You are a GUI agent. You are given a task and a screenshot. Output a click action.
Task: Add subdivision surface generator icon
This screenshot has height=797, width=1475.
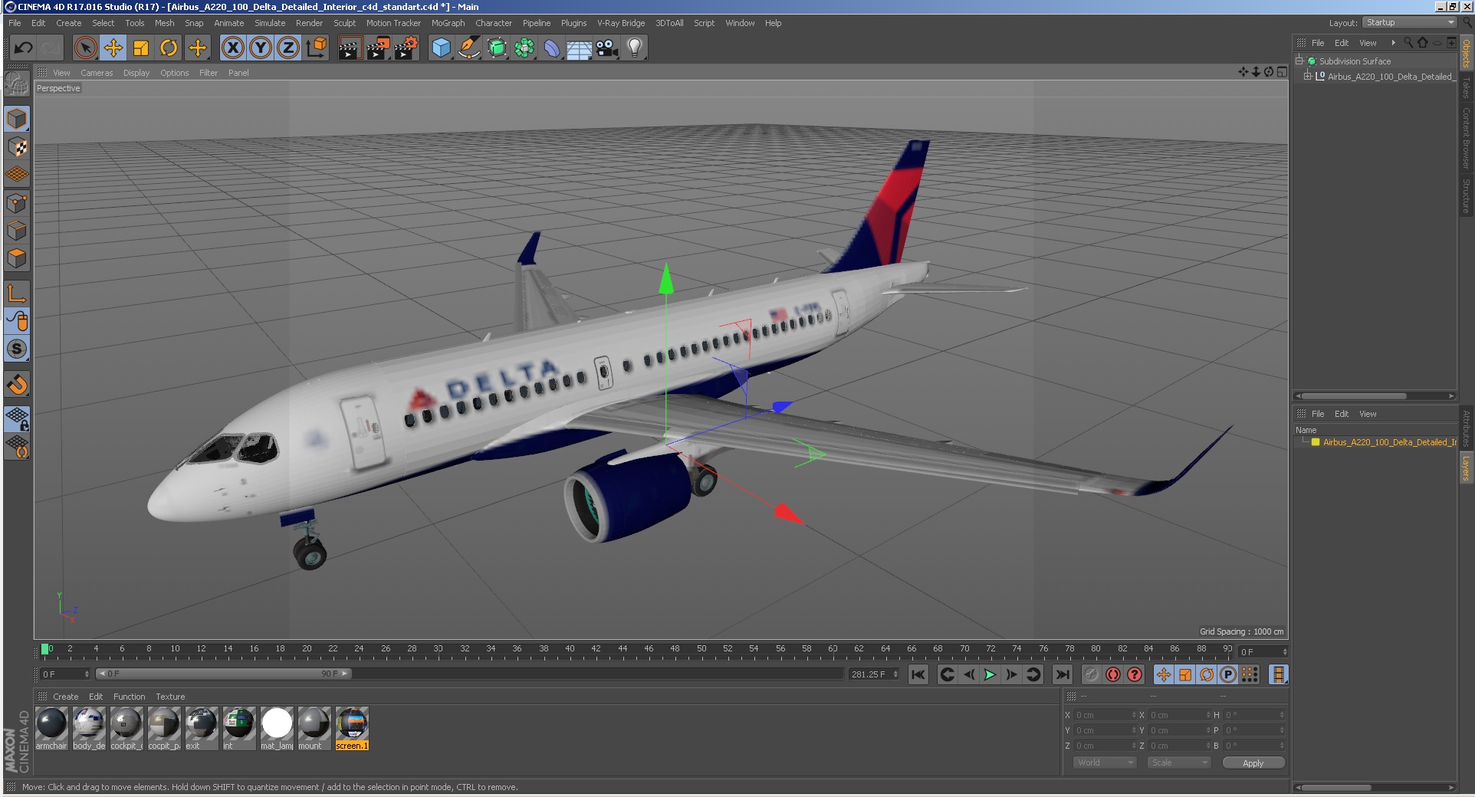497,48
